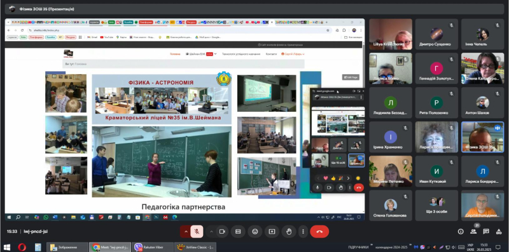The height and width of the screenshot is (252, 509).
Task: Switch to Rakuten Viber in the taskbar
Action: click(153, 248)
